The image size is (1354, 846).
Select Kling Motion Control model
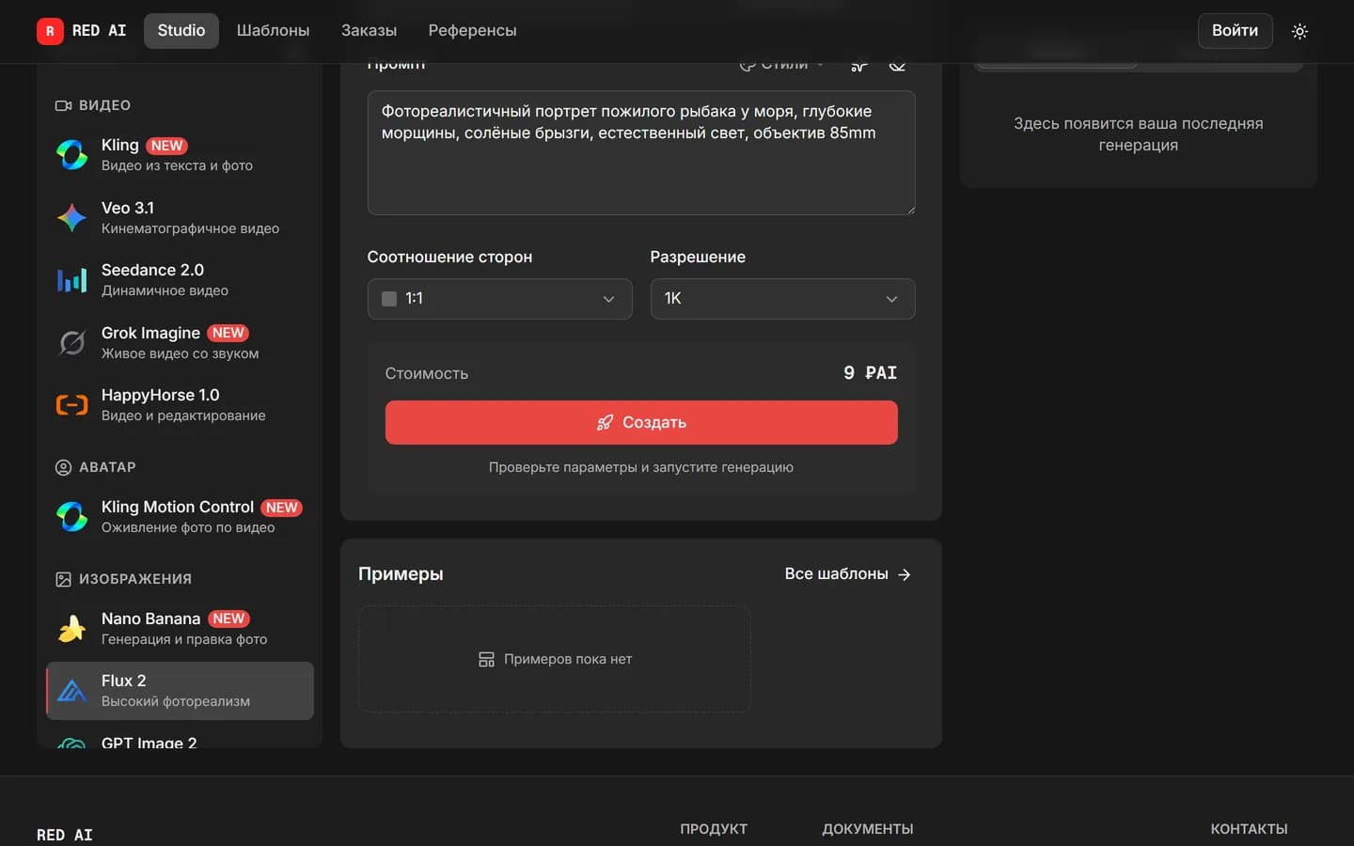[x=180, y=516]
